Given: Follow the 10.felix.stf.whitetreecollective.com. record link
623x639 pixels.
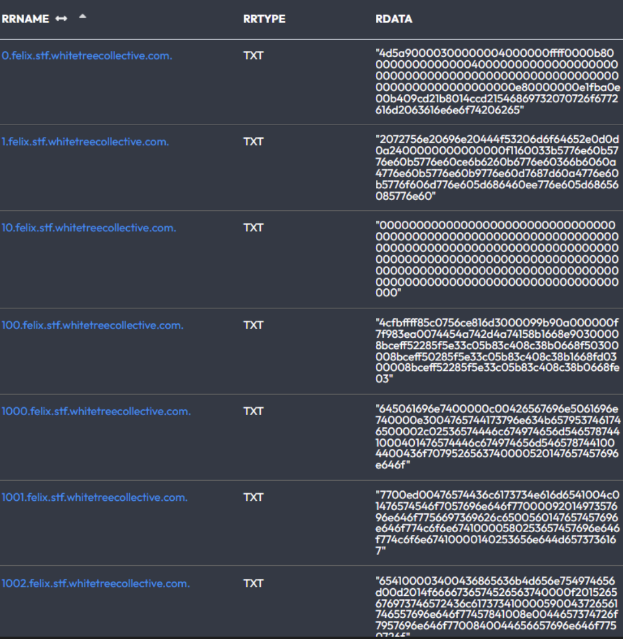Looking at the screenshot, I should [x=88, y=228].
